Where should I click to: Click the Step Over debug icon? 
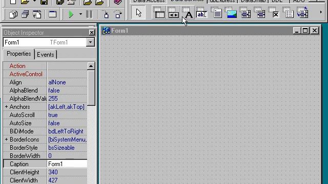click(x=118, y=14)
